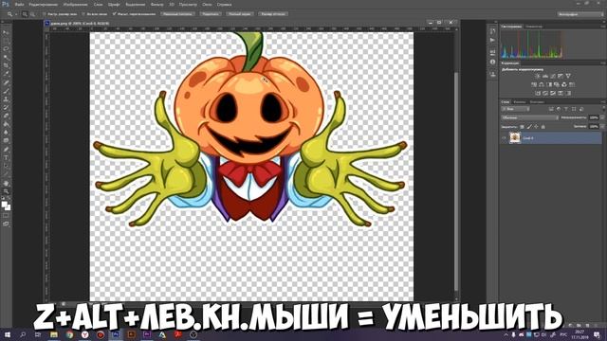
Task: Choose Zoom In mode in options bar
Action: [x=25, y=14]
